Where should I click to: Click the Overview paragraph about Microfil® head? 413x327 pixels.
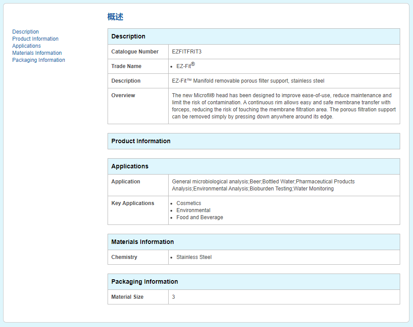coord(284,106)
